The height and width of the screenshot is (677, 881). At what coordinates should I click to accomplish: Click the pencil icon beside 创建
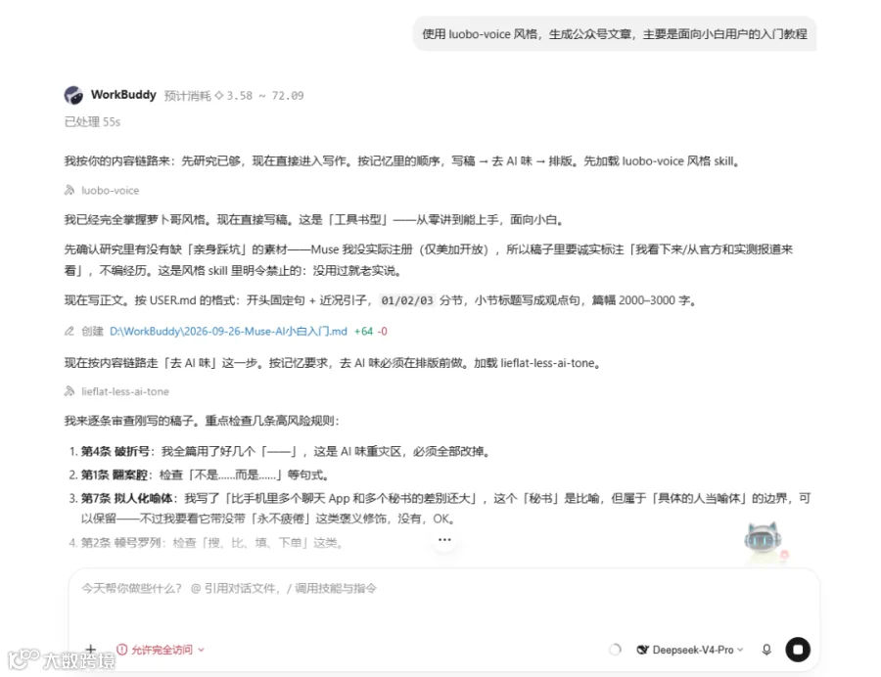tap(70, 332)
